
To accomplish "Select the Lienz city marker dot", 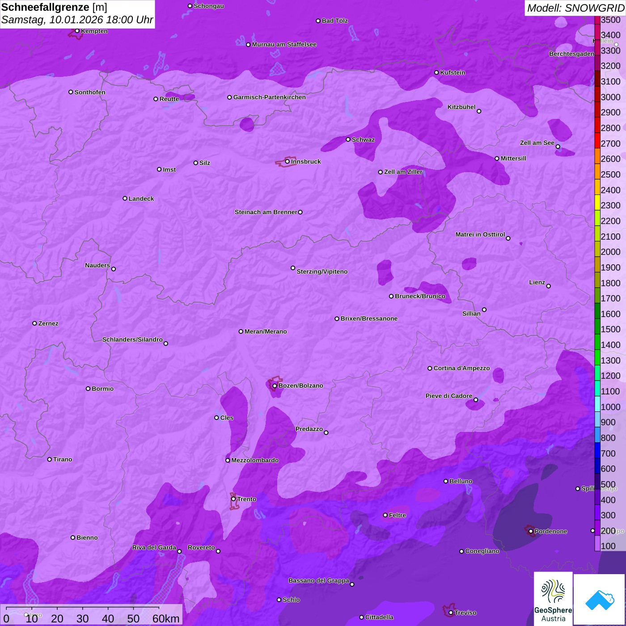I will coord(549,286).
